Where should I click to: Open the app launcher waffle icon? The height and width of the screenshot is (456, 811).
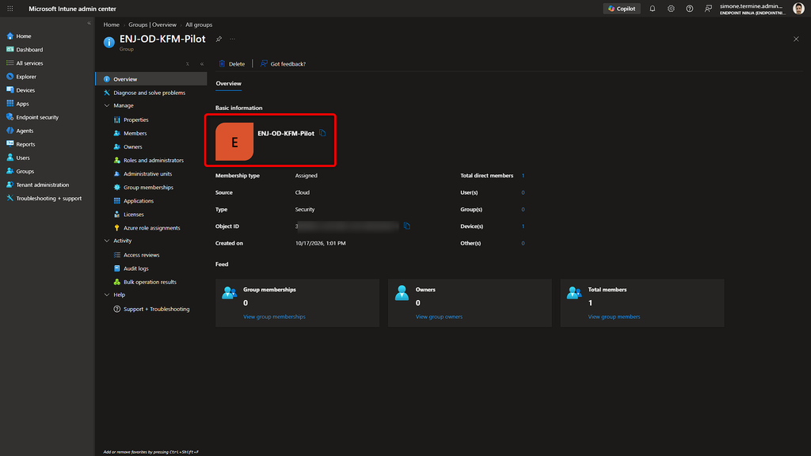click(10, 8)
